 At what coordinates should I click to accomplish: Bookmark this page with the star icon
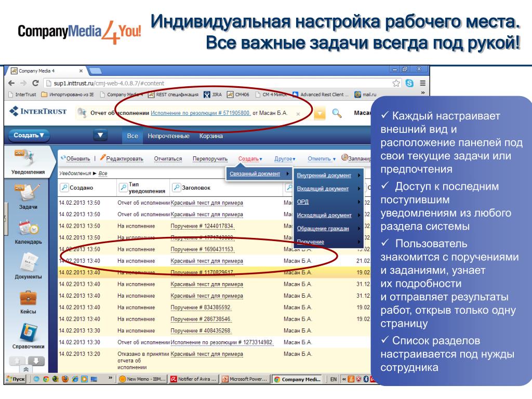tap(396, 83)
